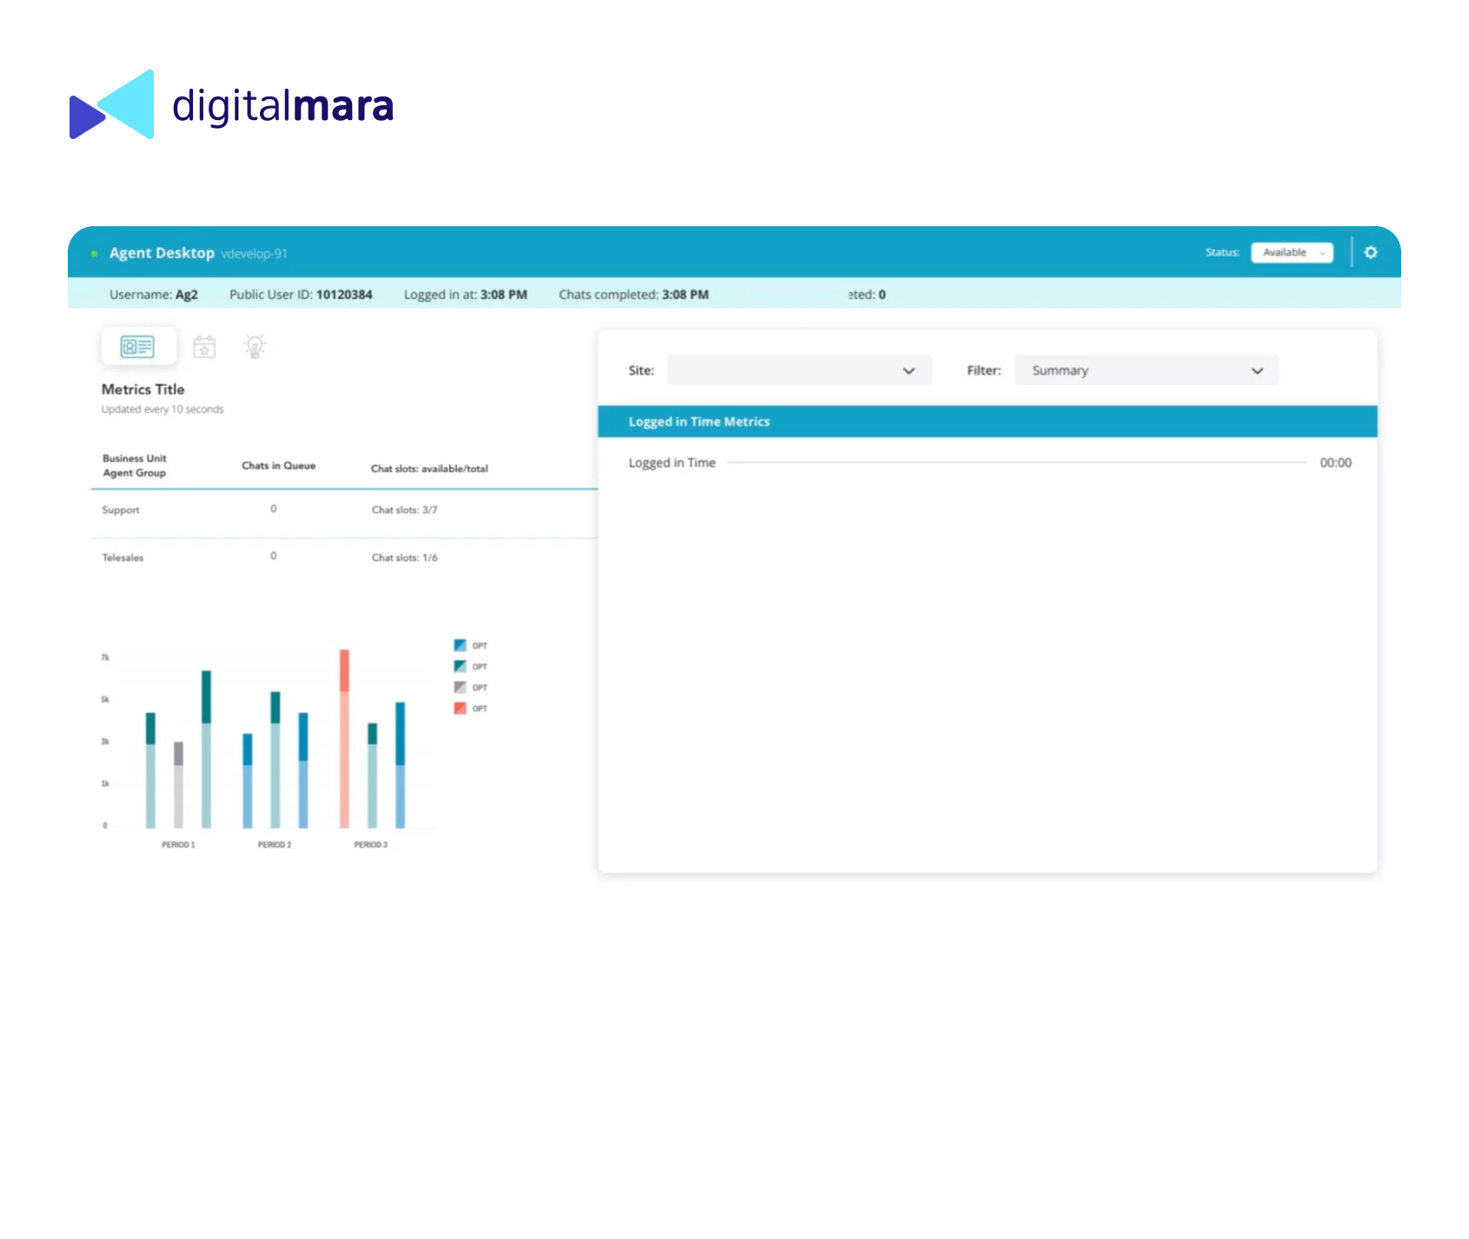Open the Status Available dropdown
The height and width of the screenshot is (1239, 1469).
coord(1292,252)
